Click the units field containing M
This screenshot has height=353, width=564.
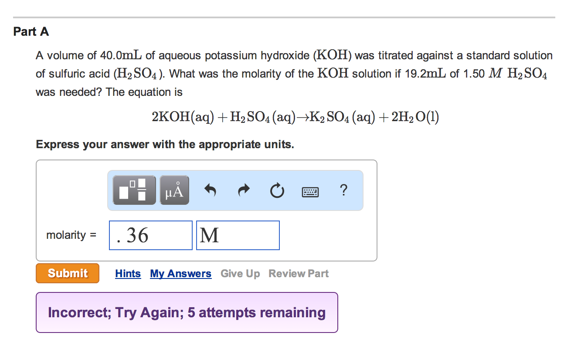click(238, 235)
